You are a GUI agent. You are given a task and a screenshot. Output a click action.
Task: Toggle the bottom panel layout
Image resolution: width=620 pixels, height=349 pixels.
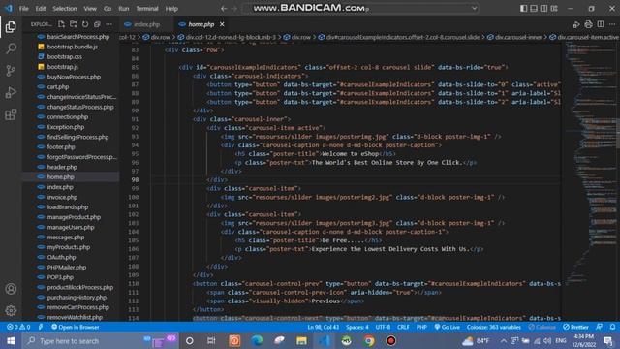coord(534,9)
